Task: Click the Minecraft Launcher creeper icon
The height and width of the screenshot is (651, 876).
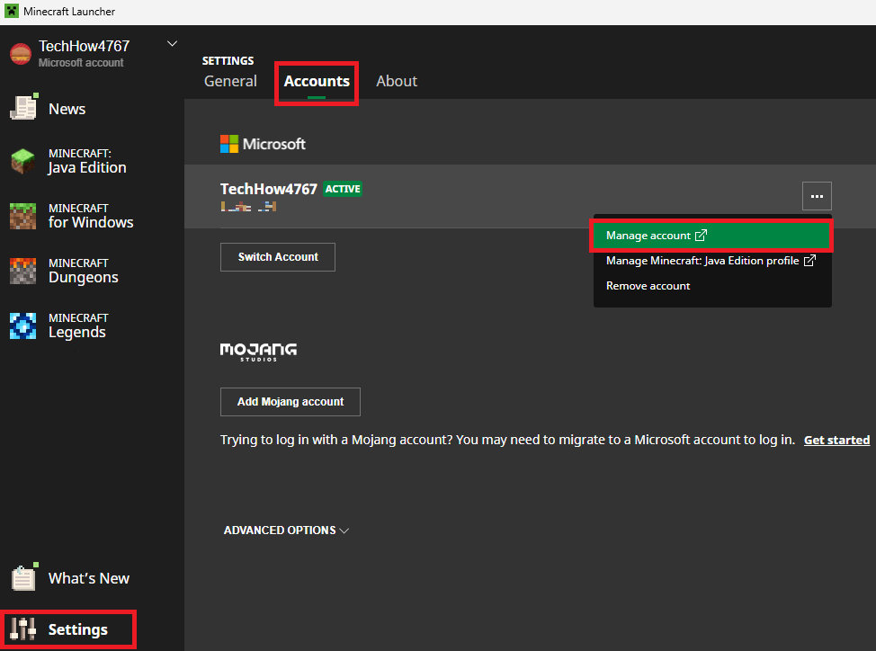Action: [11, 11]
